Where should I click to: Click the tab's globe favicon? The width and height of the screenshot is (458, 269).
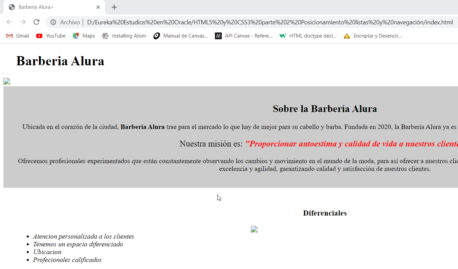tap(12, 7)
